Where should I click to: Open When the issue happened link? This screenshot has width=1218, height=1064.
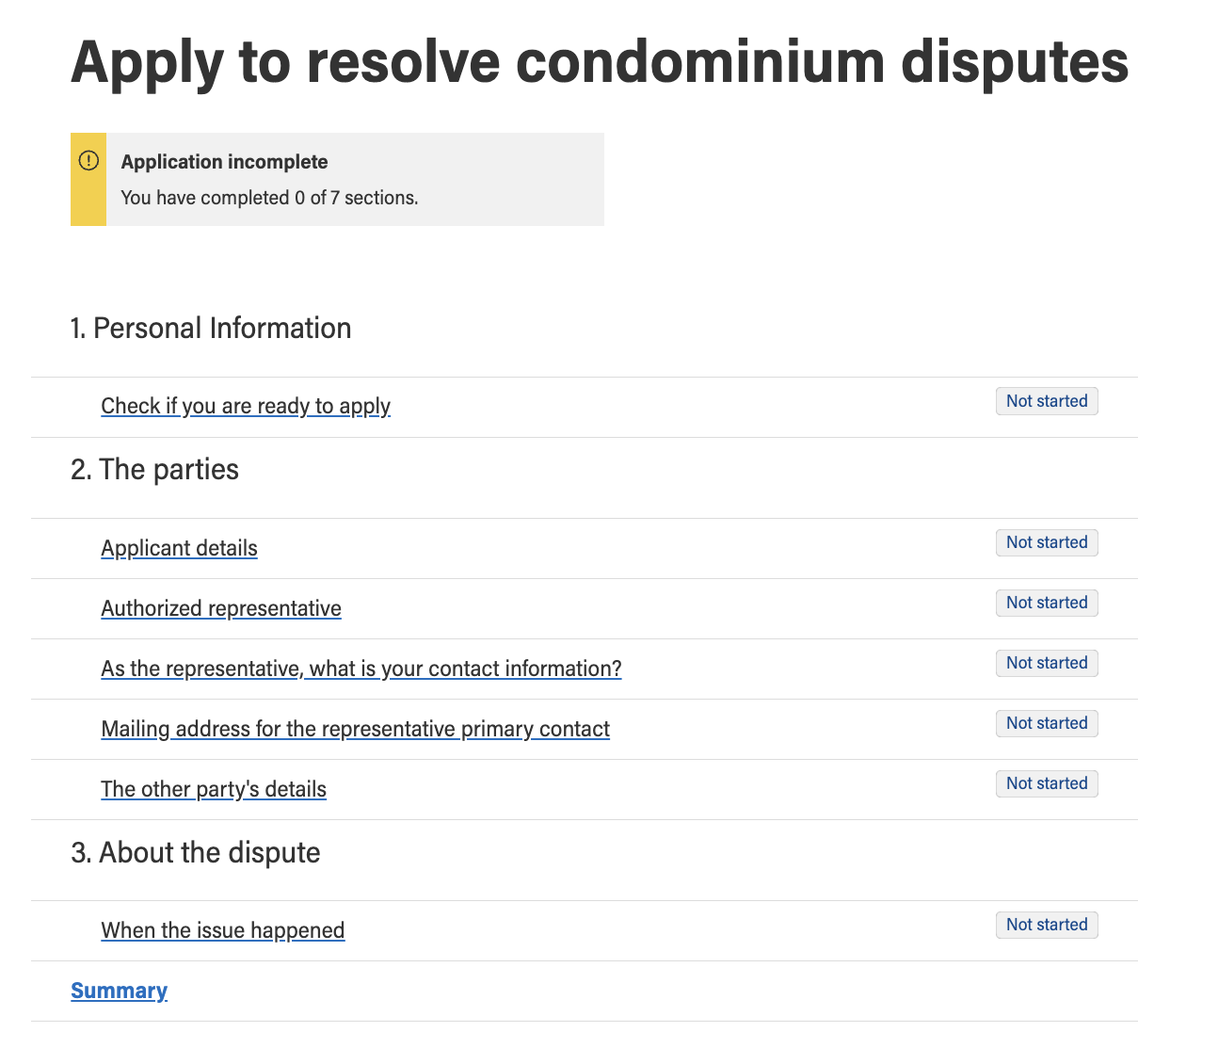[x=223, y=930]
